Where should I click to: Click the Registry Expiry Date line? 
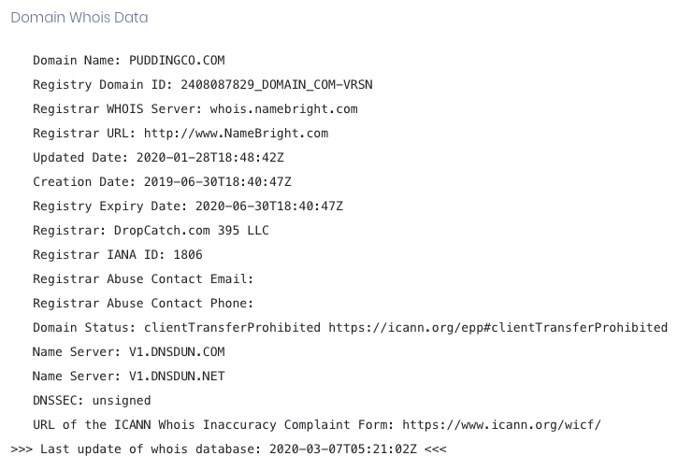point(188,207)
